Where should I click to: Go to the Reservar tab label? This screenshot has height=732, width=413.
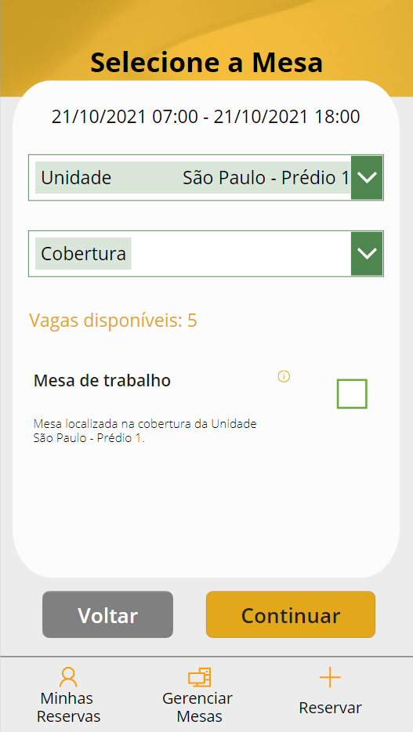331,708
